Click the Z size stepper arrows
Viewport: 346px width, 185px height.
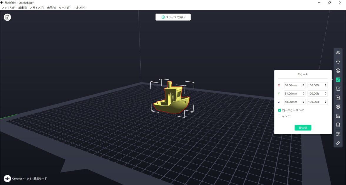pos(303,102)
